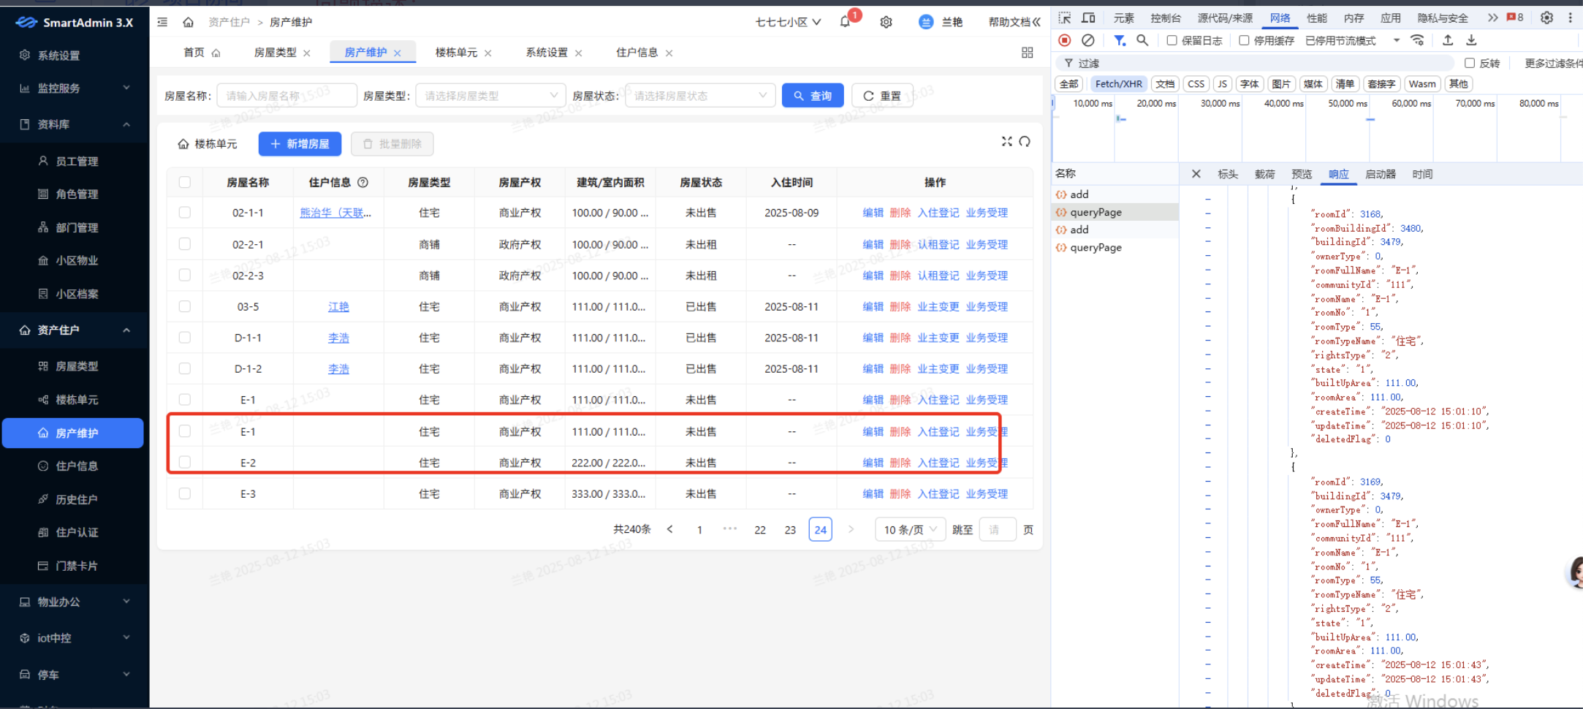Screen dimensions: 1583x709
Task: Stop recording network log in DevTools
Action: click(1065, 40)
